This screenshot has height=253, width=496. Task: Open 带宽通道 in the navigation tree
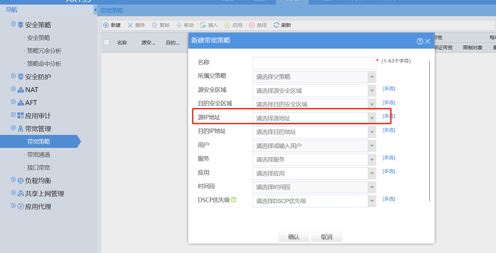pyautogui.click(x=39, y=155)
